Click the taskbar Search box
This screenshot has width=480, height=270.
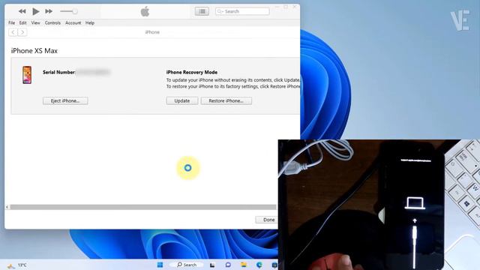pyautogui.click(x=187, y=265)
